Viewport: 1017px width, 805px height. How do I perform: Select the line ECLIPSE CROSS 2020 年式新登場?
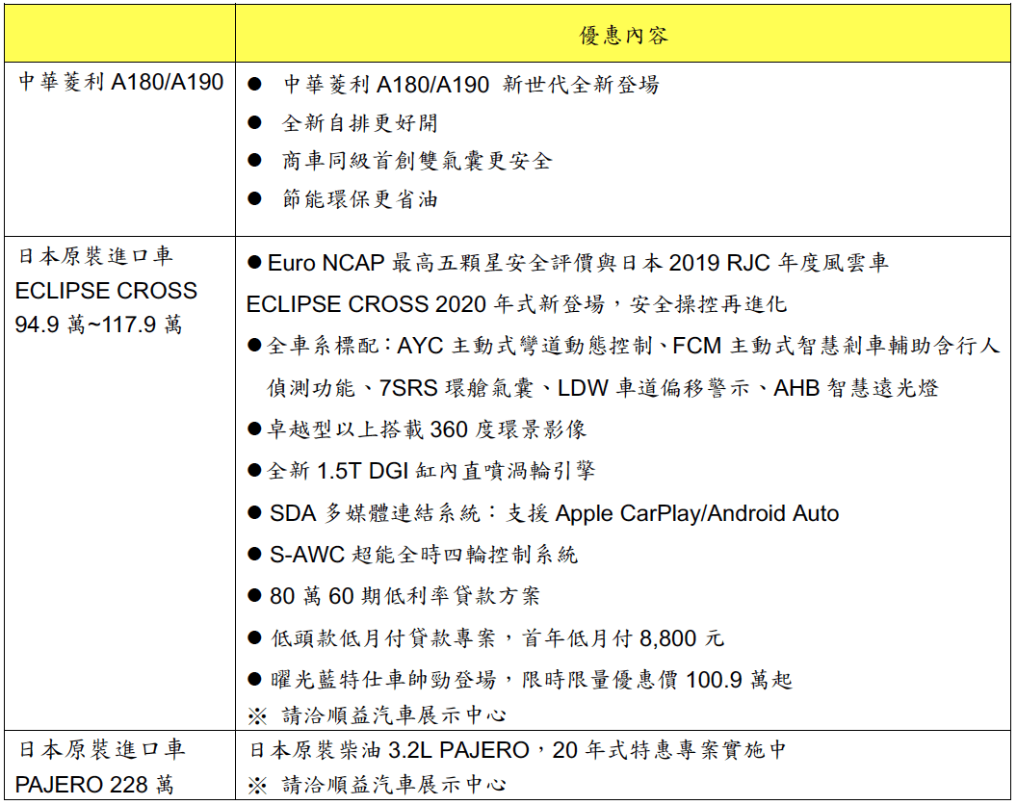516,304
